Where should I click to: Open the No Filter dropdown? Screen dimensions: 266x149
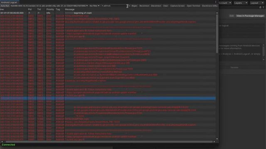point(94,6)
